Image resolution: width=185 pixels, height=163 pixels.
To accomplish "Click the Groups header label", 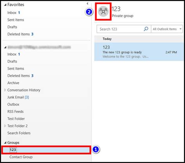I will tap(13, 143).
